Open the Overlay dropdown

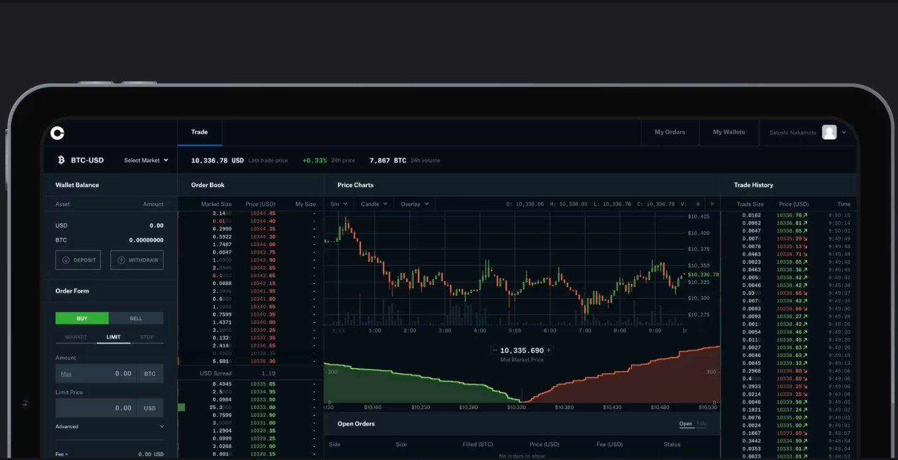[414, 204]
